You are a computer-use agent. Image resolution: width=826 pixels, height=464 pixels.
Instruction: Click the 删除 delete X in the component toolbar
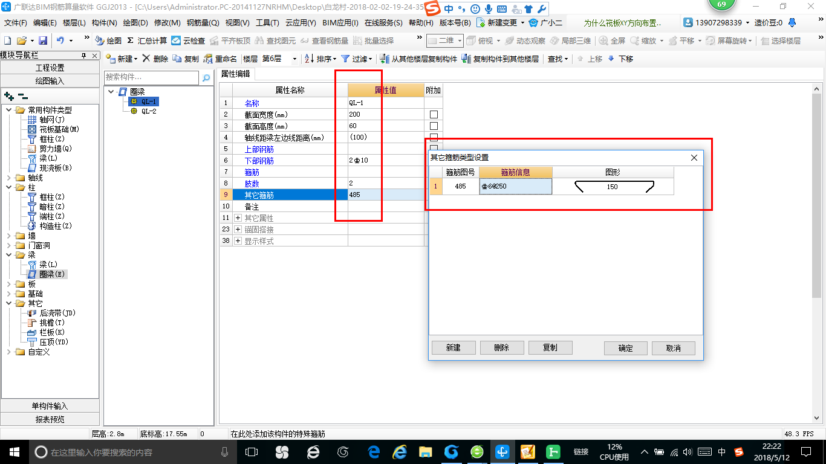click(x=155, y=59)
